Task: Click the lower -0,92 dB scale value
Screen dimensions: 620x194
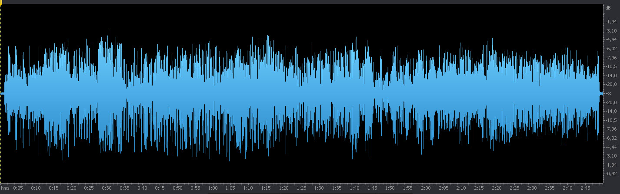Action: pyautogui.click(x=611, y=174)
